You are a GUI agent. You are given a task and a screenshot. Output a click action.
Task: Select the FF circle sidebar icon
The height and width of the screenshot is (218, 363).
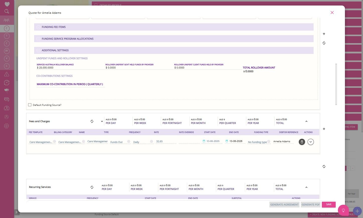point(7,51)
